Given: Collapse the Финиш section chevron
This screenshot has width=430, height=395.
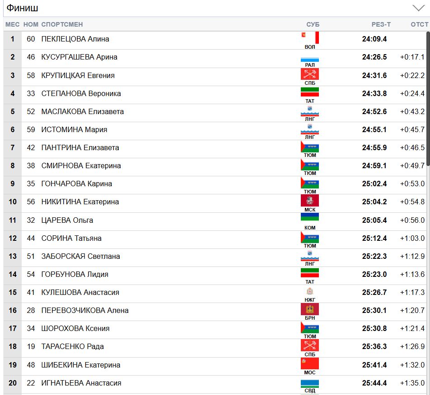Looking at the screenshot, I should 418,8.
